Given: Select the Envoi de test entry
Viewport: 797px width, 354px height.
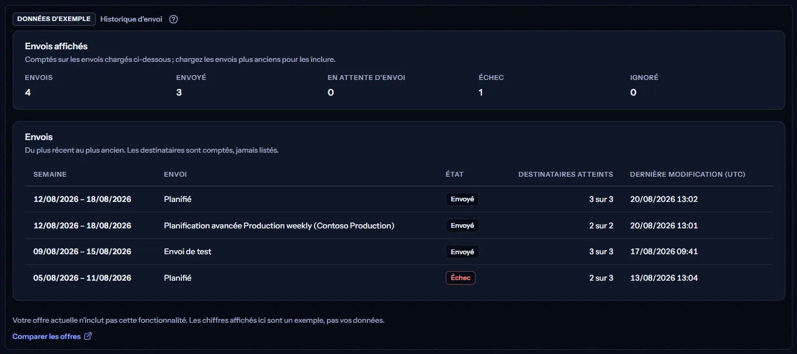Looking at the screenshot, I should pos(187,252).
